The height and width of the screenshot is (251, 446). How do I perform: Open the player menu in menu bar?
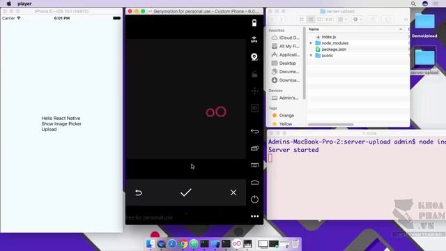point(24,3)
